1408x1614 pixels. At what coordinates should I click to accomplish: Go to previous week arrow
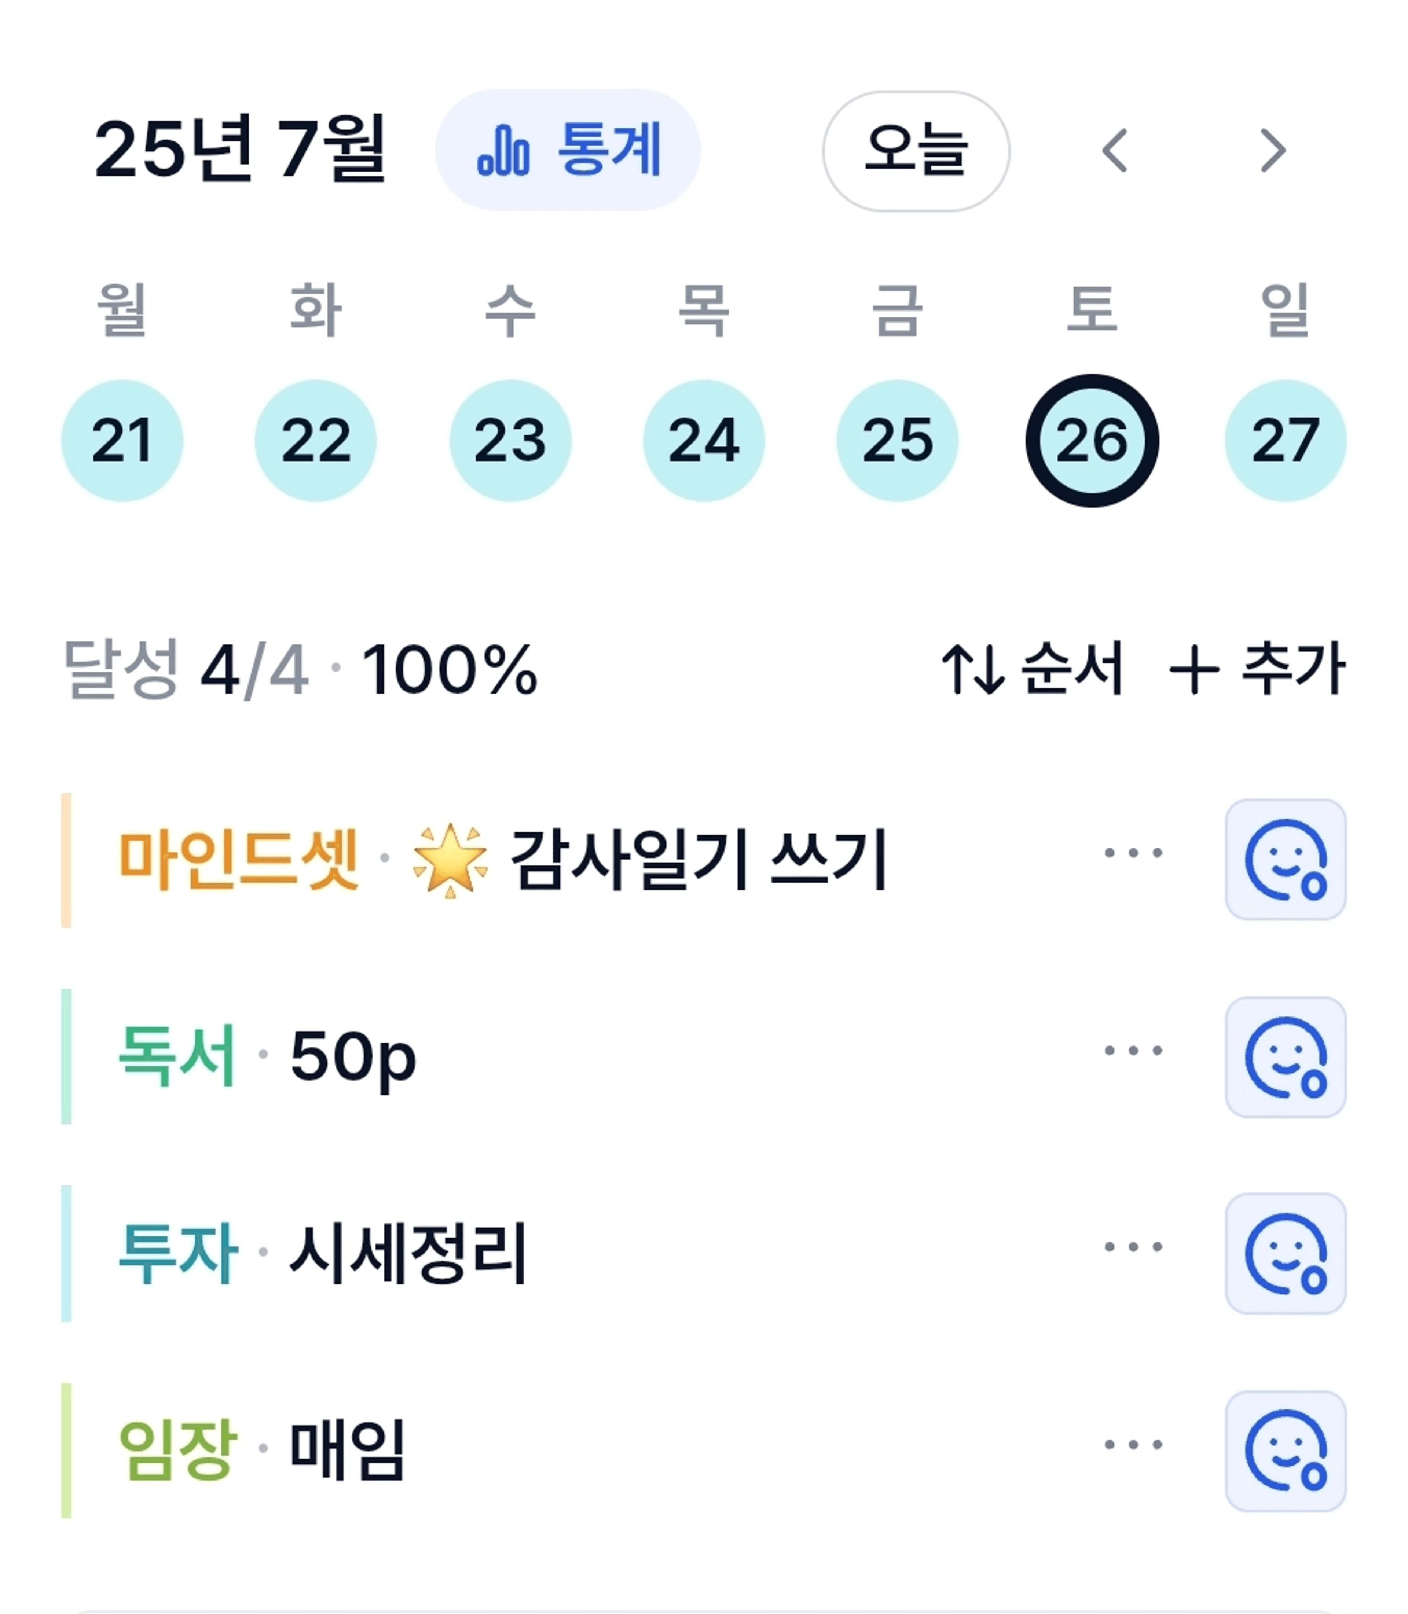tap(1115, 150)
